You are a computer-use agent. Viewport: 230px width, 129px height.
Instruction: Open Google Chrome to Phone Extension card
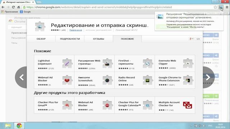point(175,80)
